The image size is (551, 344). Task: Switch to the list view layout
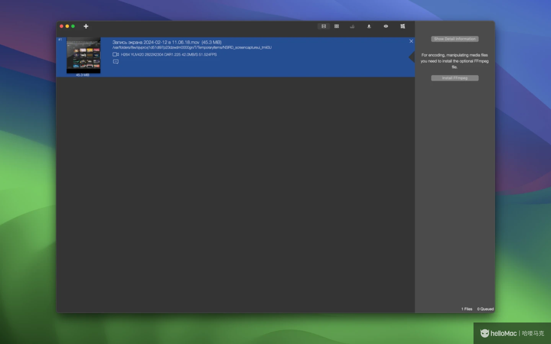[324, 26]
